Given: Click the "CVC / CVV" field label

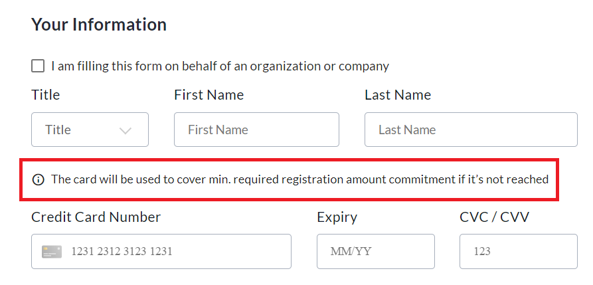Looking at the screenshot, I should (494, 217).
